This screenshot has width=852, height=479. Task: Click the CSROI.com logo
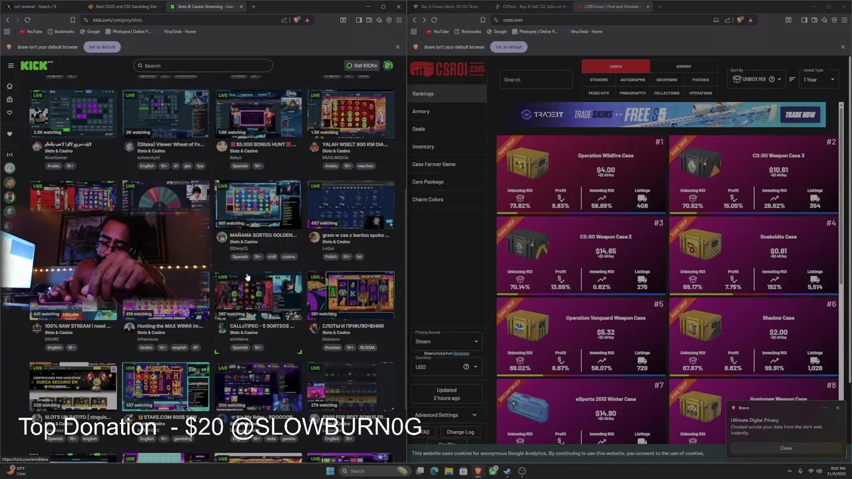447,69
